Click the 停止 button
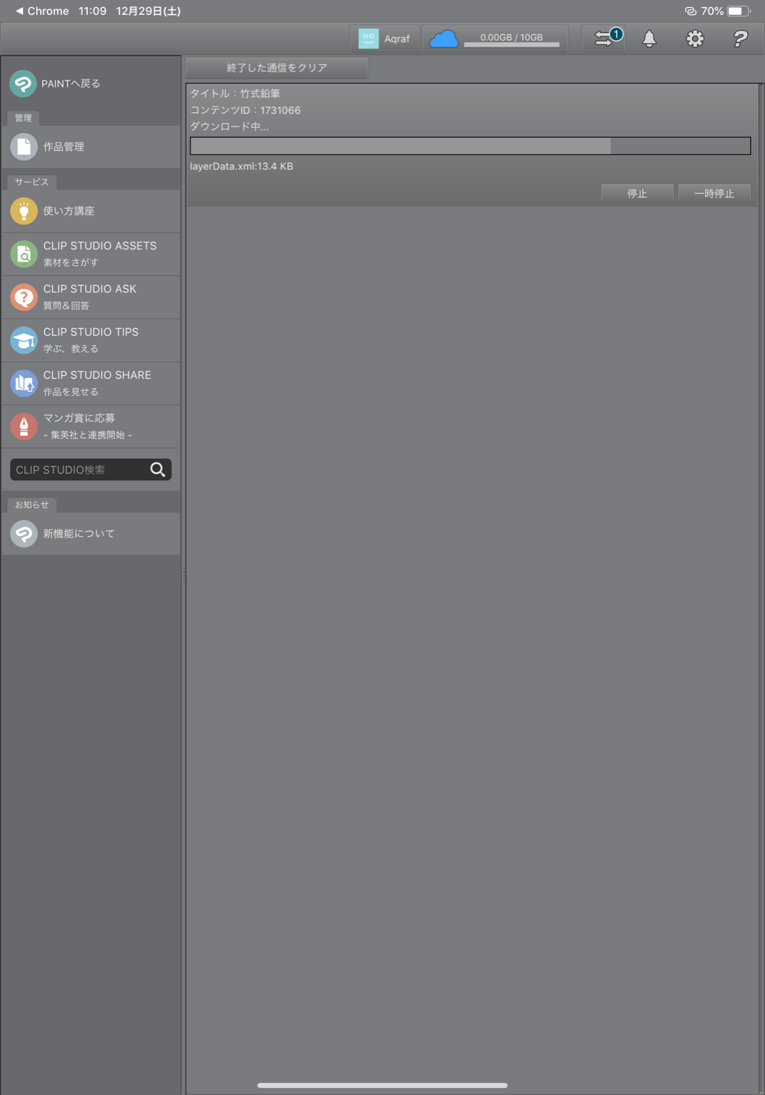The height and width of the screenshot is (1095, 765). click(637, 193)
